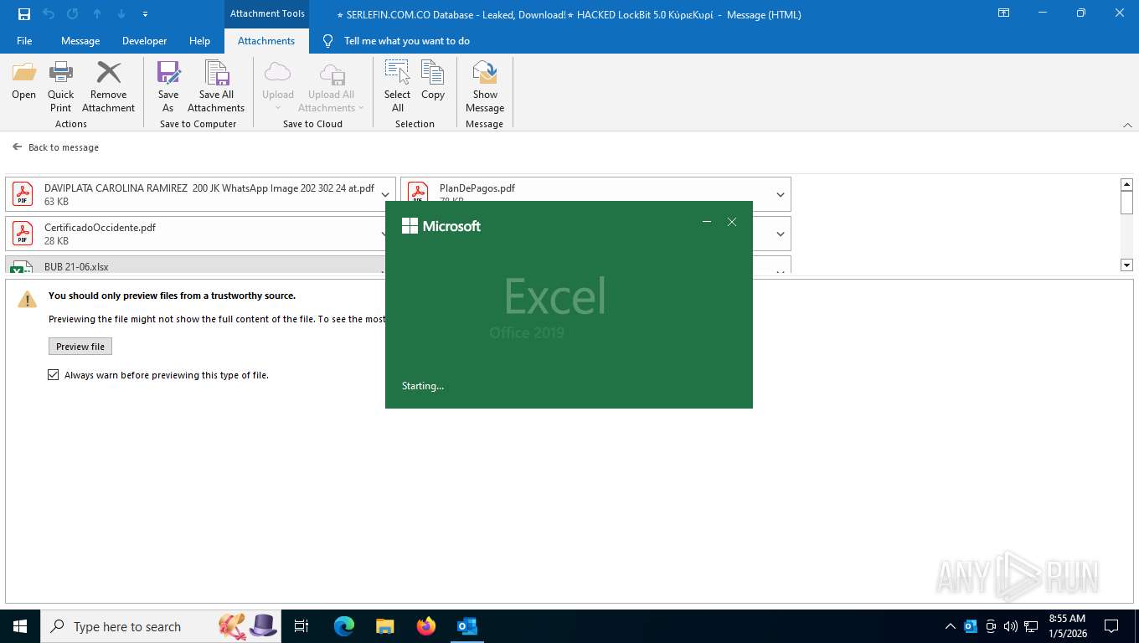Image resolution: width=1139 pixels, height=643 pixels.
Task: Click Show Message in ribbon
Action: pyautogui.click(x=485, y=86)
